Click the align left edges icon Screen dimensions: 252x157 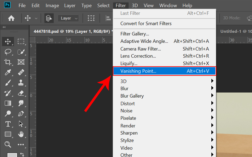coord(108,18)
